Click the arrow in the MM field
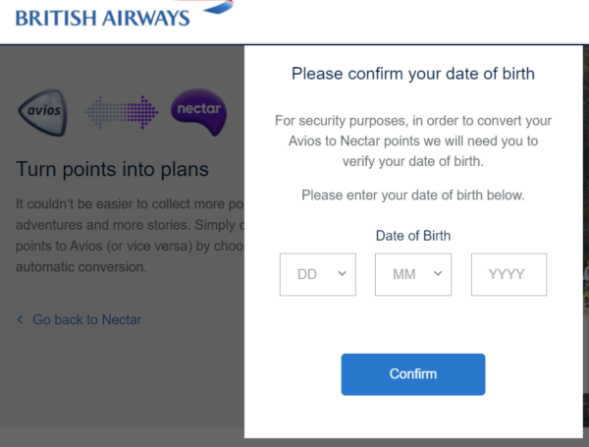Screen dimensions: 589x447 [x=437, y=274]
